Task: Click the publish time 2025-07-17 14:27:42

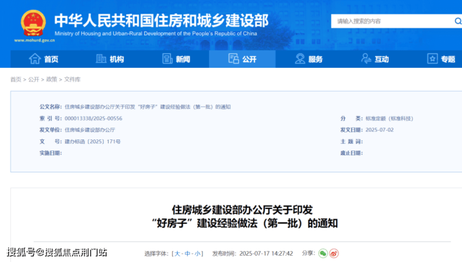Action: 266,253
